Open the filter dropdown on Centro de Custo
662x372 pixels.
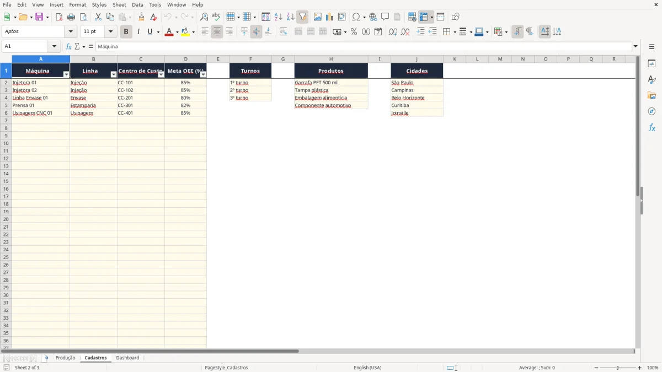pos(161,74)
